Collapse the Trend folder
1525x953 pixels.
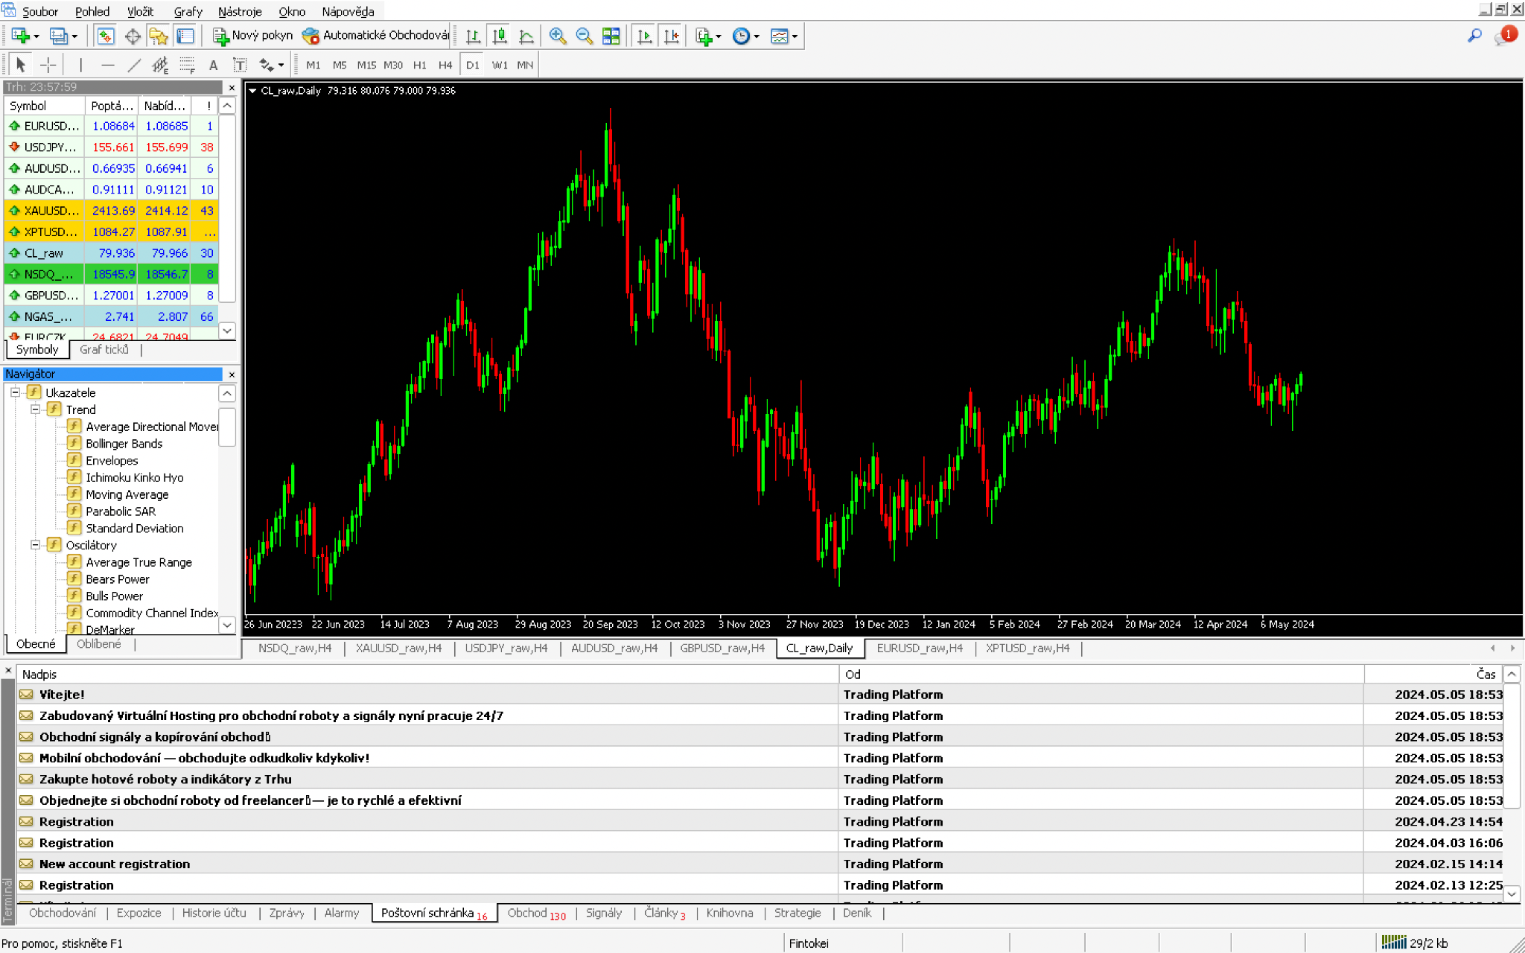click(x=35, y=409)
